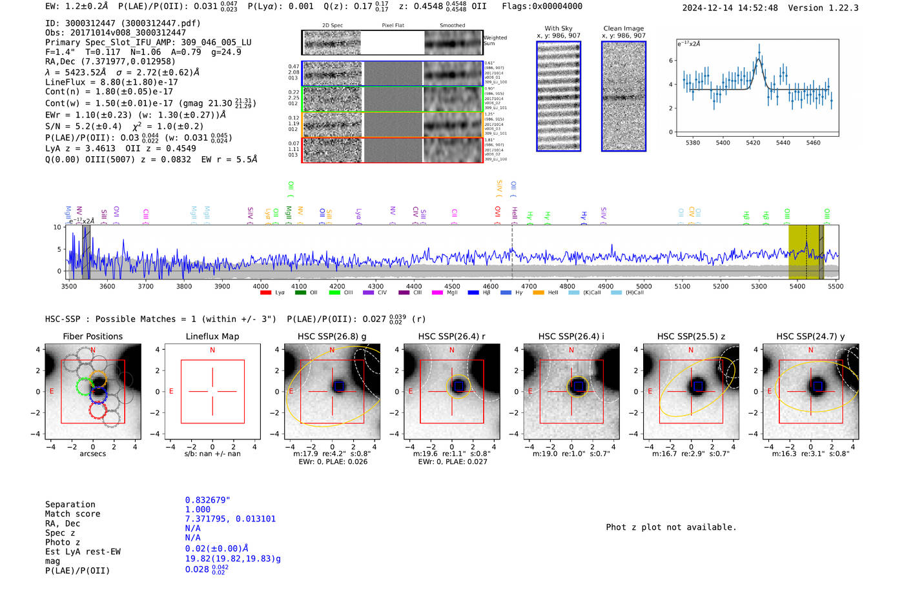Select the Flags:0x00004000 text

coord(542,6)
